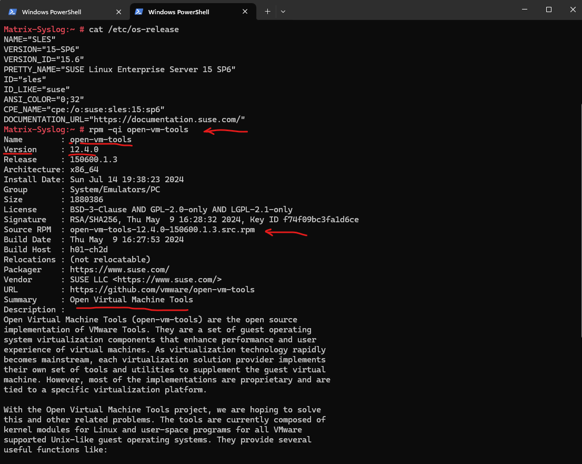Screen dimensions: 582x464
Task: Open a new terminal tab with plus
Action: point(267,12)
